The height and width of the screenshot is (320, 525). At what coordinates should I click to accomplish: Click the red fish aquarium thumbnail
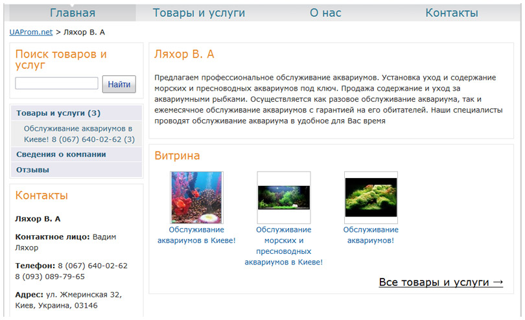coord(196,198)
